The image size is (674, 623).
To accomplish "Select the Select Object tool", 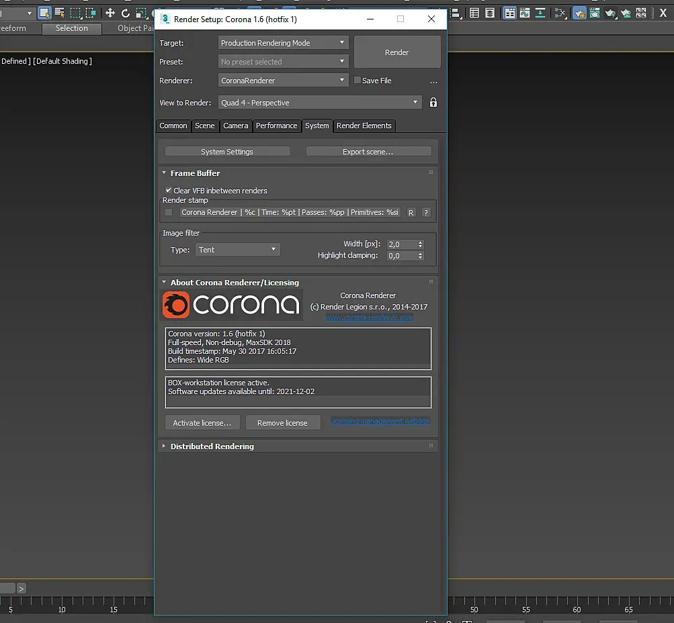I will 44,13.
